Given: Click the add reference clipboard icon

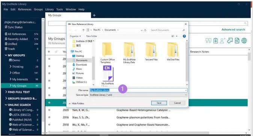Looking at the screenshot, I should pos(215,41).
